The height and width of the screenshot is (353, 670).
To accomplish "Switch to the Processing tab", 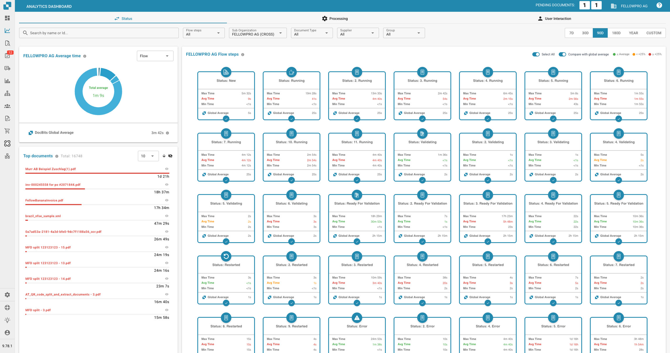I will pyautogui.click(x=335, y=19).
